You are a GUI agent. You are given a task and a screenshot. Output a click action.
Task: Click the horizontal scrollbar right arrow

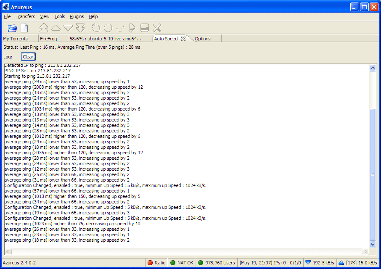(x=366, y=251)
